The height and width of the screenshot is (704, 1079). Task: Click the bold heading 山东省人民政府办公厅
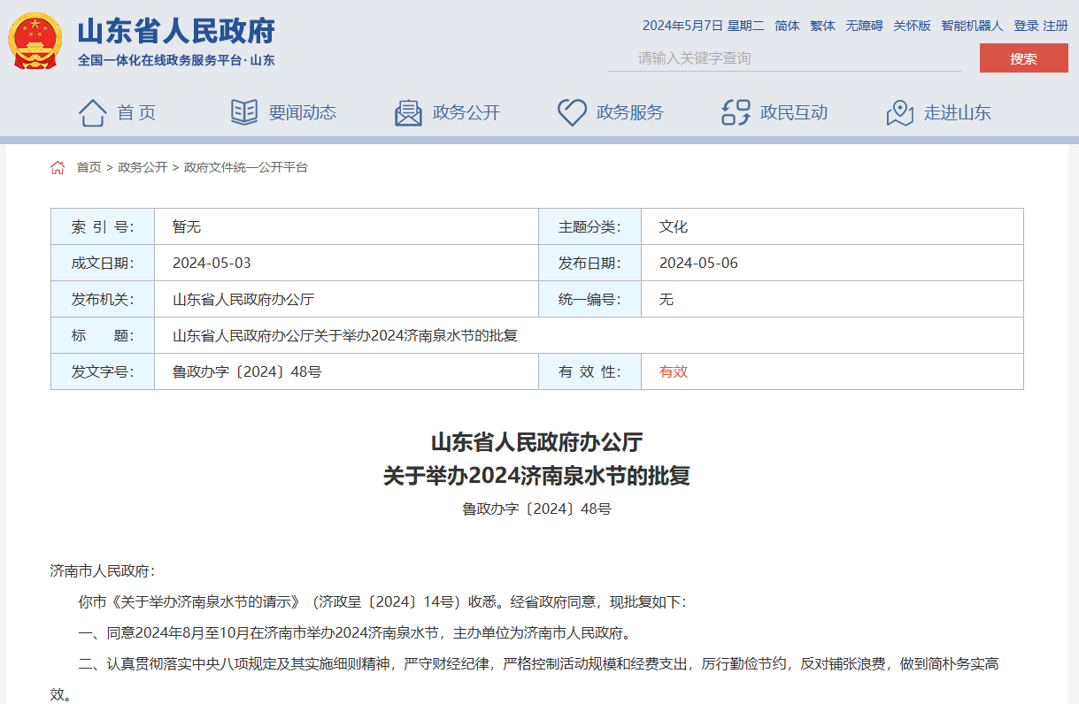click(536, 441)
